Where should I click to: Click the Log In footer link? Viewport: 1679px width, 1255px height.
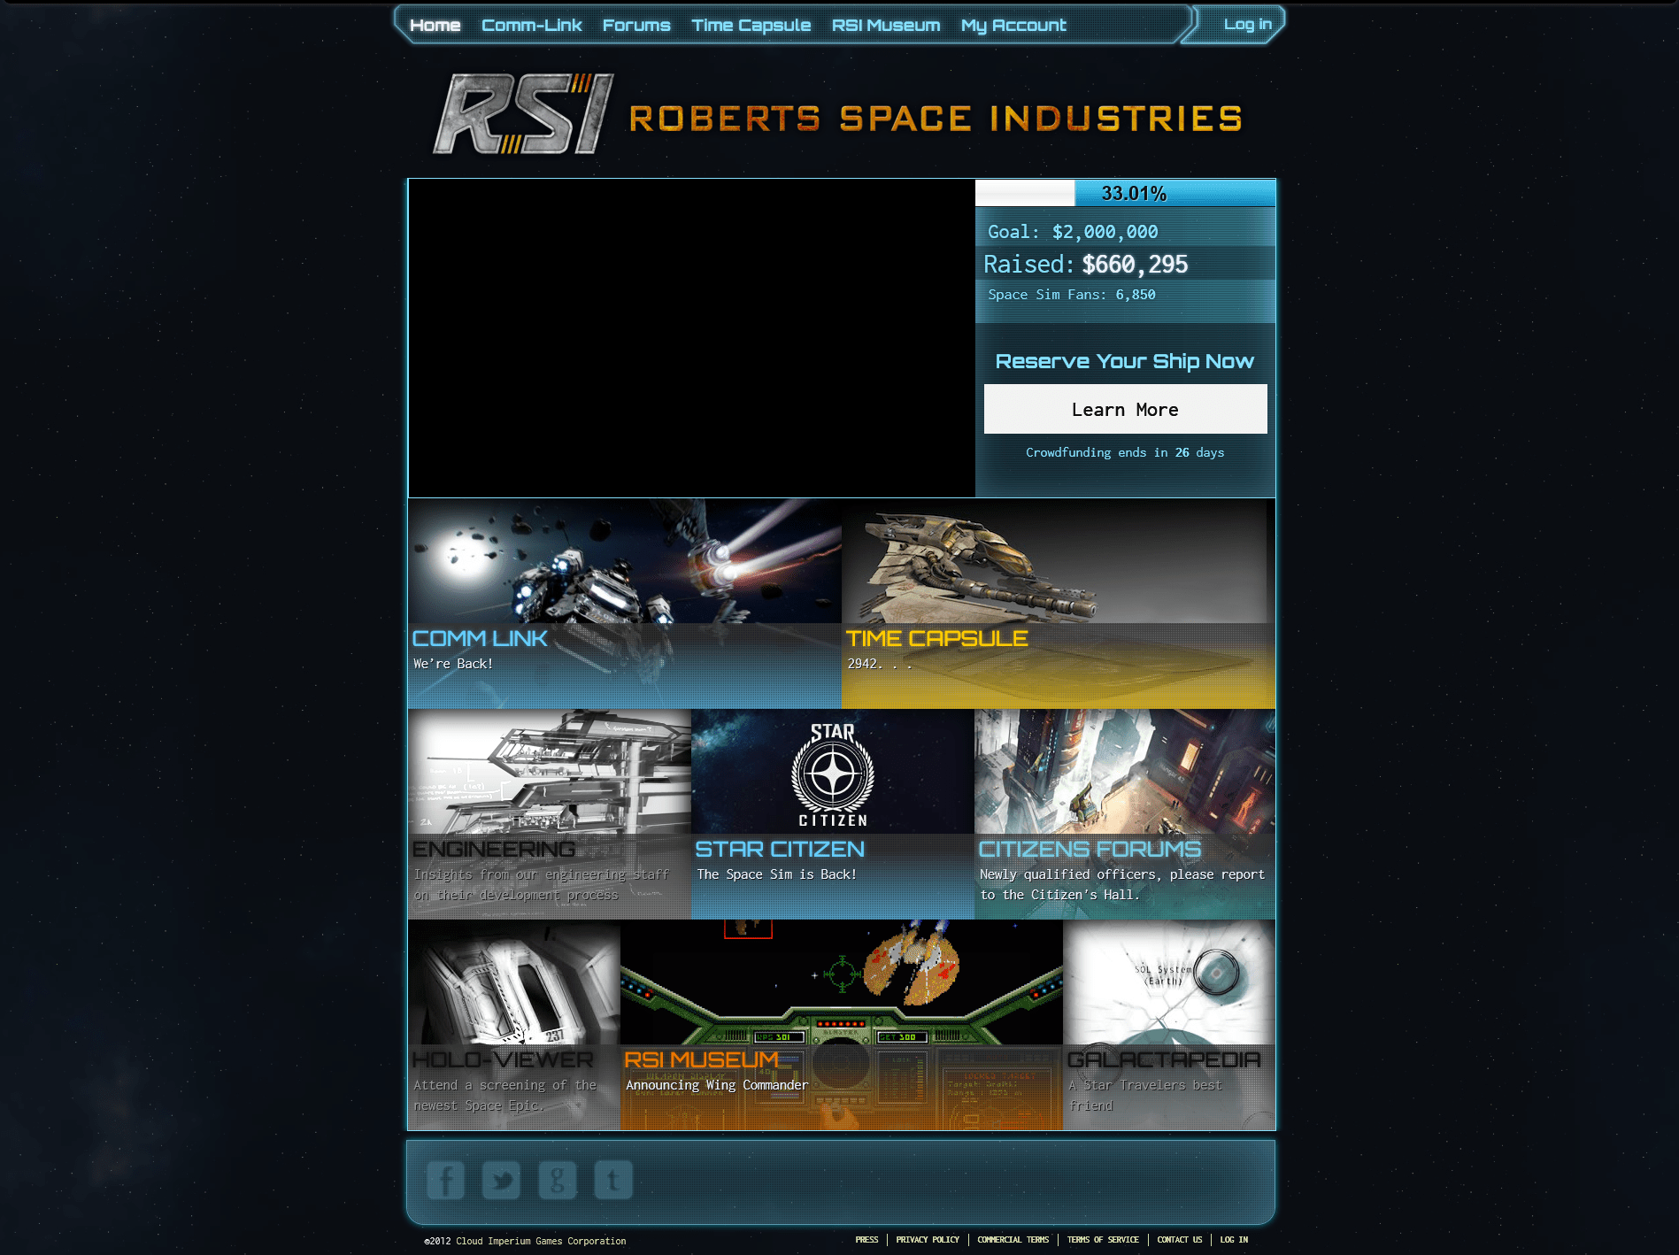[1234, 1240]
